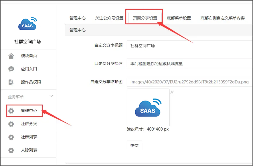
Task: Click the chat bubble icon beside 应用入口
Action: pos(11,69)
